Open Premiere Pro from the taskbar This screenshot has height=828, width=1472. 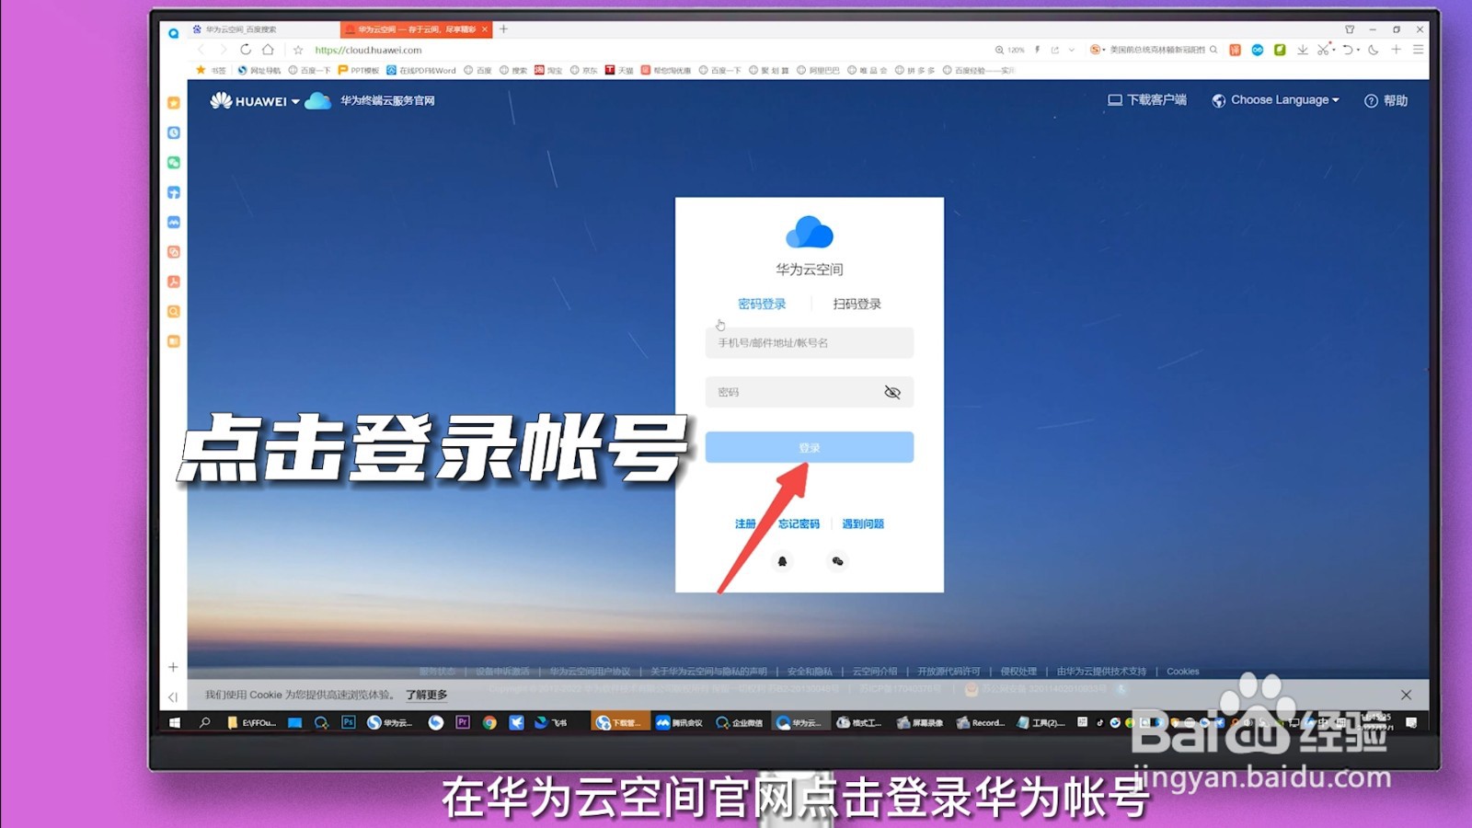click(x=463, y=723)
